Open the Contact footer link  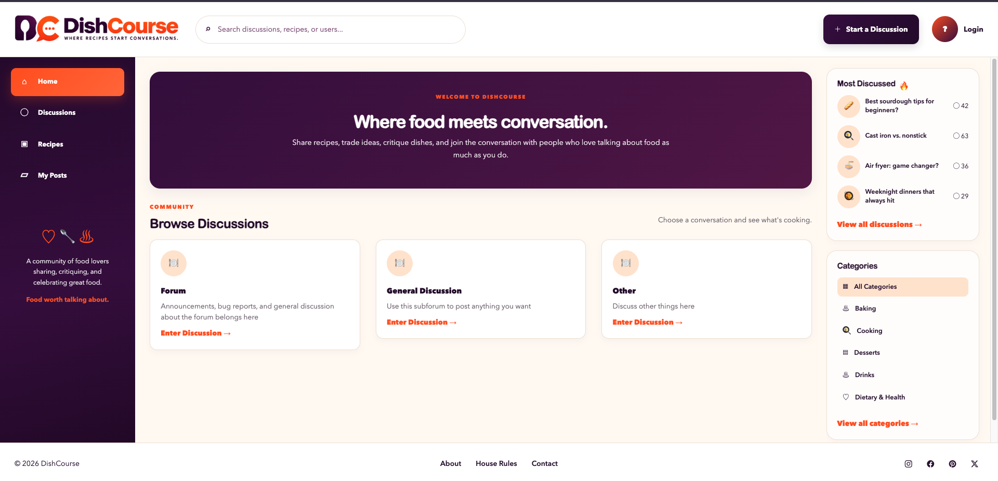point(545,464)
